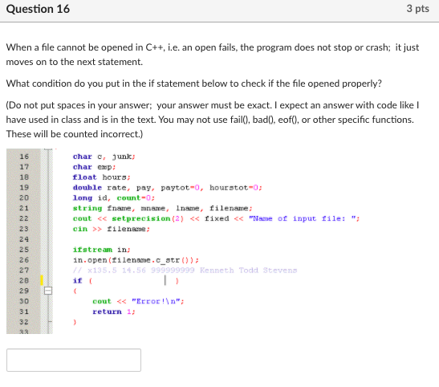This screenshot has width=439, height=387.
Task: Click the setprecision(2) cout line
Action: coord(216,218)
